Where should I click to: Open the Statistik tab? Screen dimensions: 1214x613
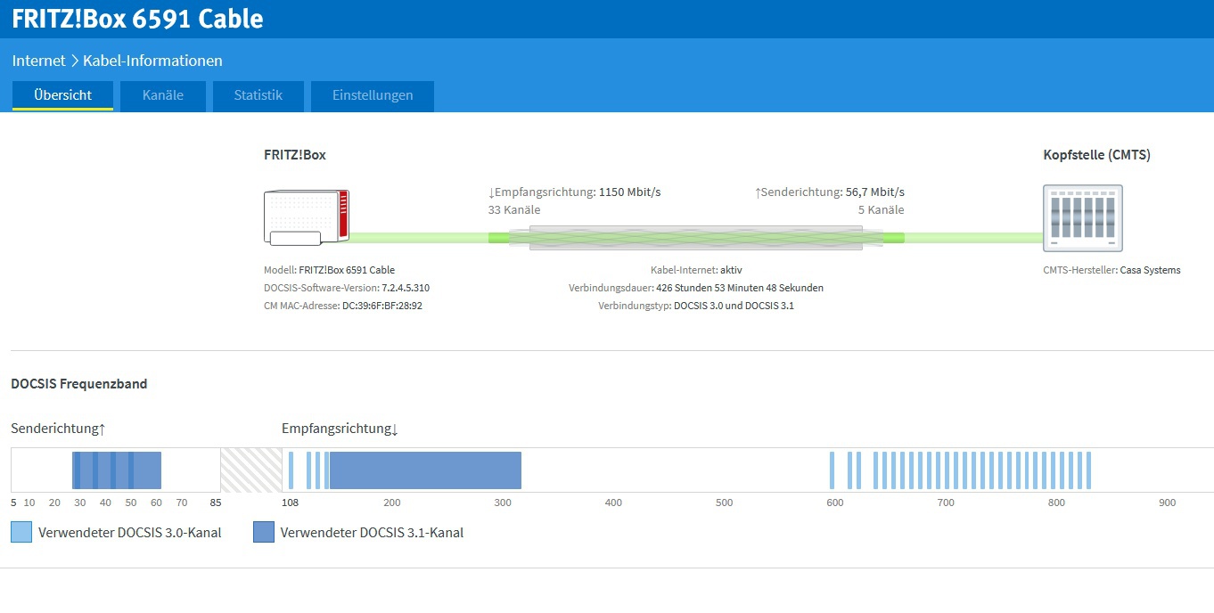coord(258,95)
